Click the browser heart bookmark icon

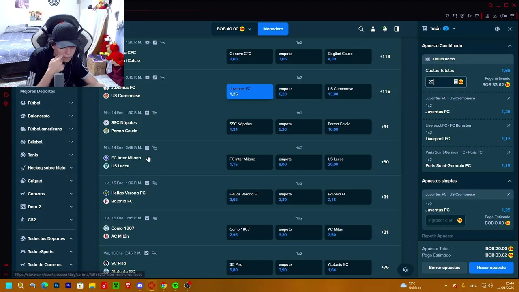(477, 16)
